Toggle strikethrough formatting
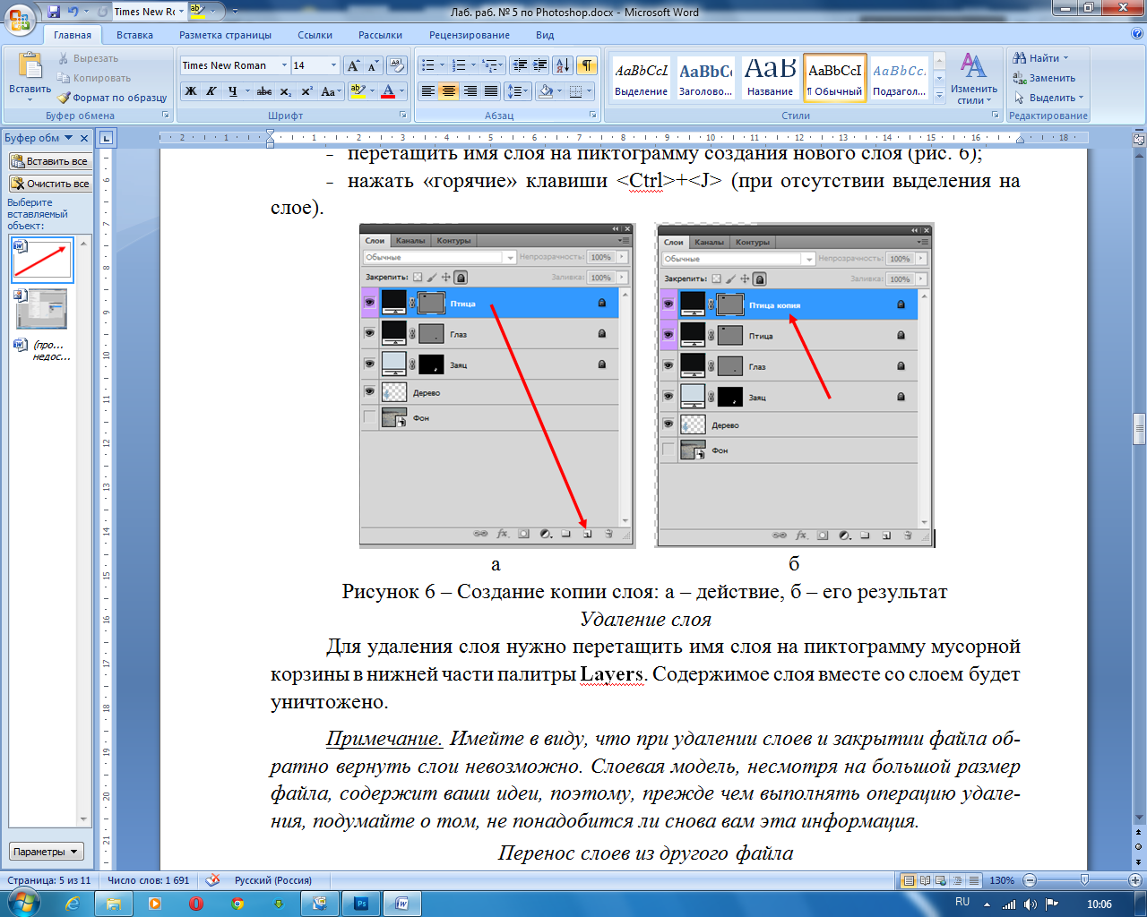Screen dimensions: 1147x917 [264, 91]
